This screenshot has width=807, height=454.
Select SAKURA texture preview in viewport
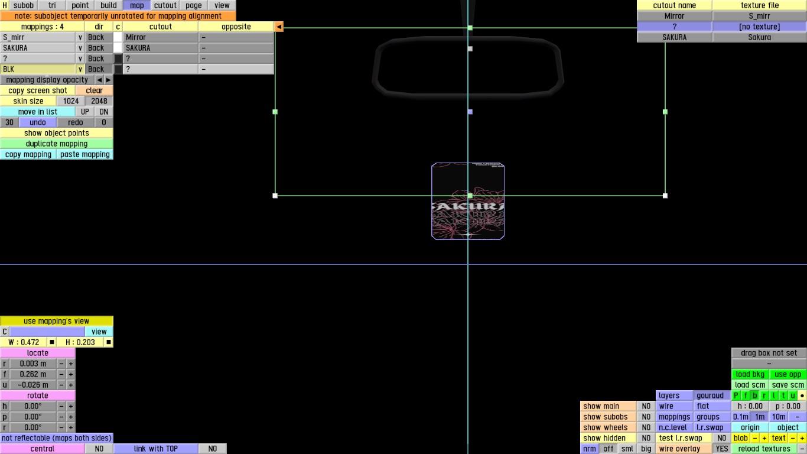[468, 201]
